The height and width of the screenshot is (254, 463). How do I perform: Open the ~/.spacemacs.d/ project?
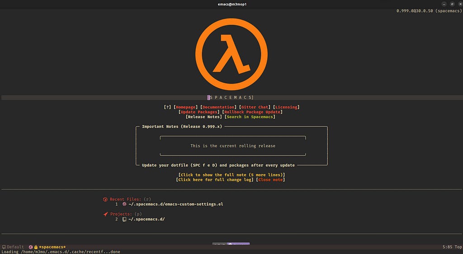pyautogui.click(x=146, y=219)
